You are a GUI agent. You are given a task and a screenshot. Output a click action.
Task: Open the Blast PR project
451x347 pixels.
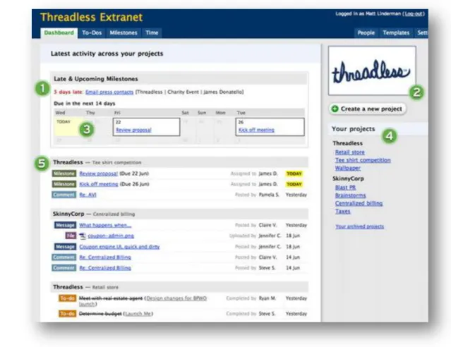[x=345, y=188]
